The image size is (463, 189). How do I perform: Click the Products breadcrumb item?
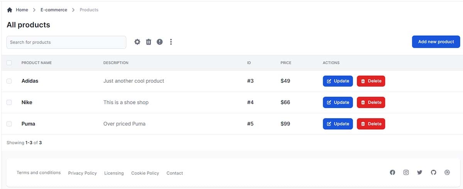point(89,10)
